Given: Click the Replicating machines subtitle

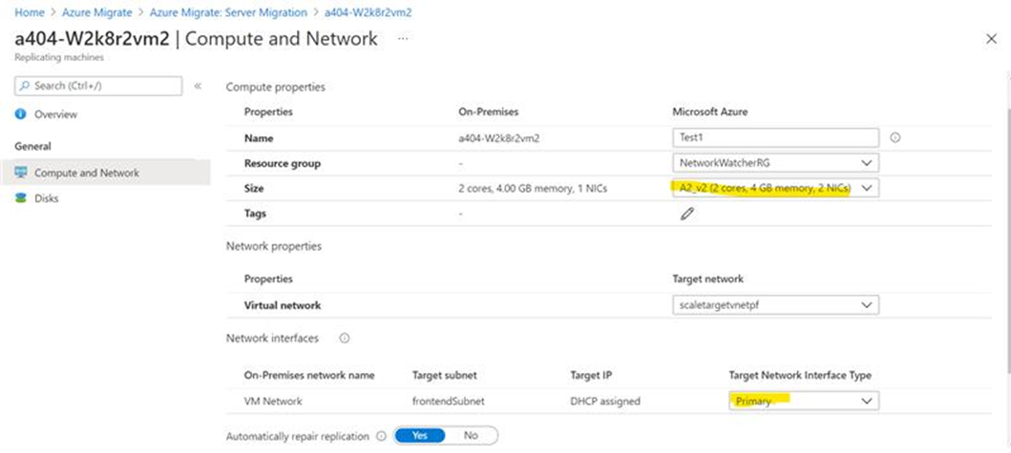Looking at the screenshot, I should (58, 57).
